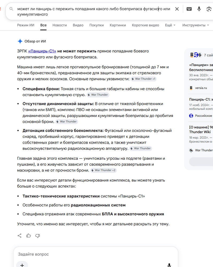Open search by image camera icon

(x=209, y=9)
